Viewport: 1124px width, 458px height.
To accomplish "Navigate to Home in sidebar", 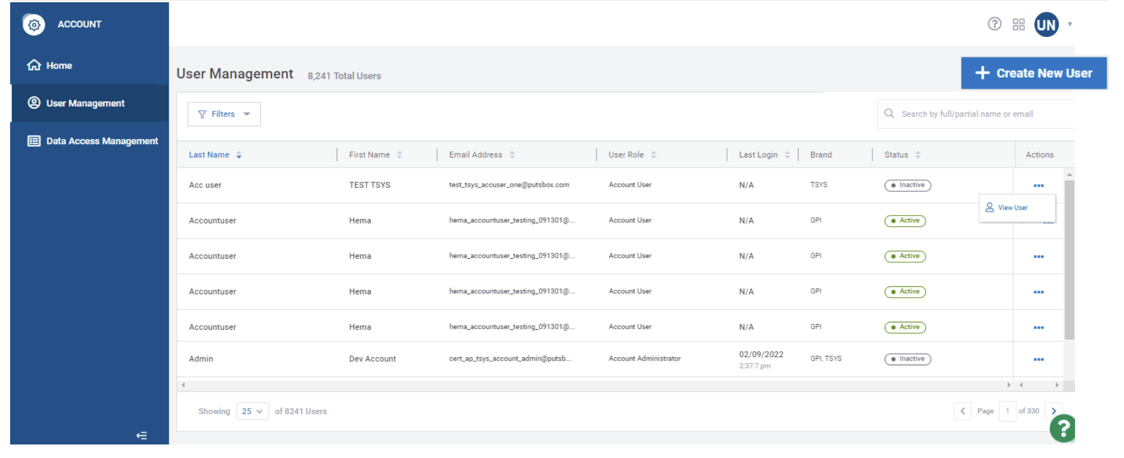I will click(59, 66).
